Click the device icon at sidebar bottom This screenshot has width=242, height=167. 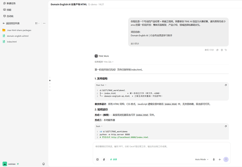(x=43, y=164)
